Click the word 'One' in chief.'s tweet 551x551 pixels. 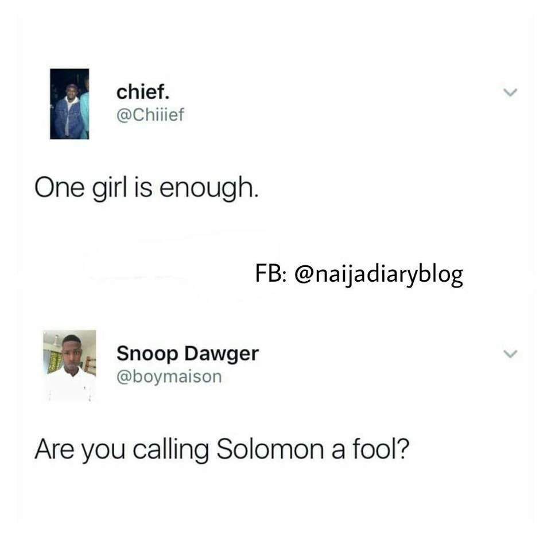[x=59, y=188]
